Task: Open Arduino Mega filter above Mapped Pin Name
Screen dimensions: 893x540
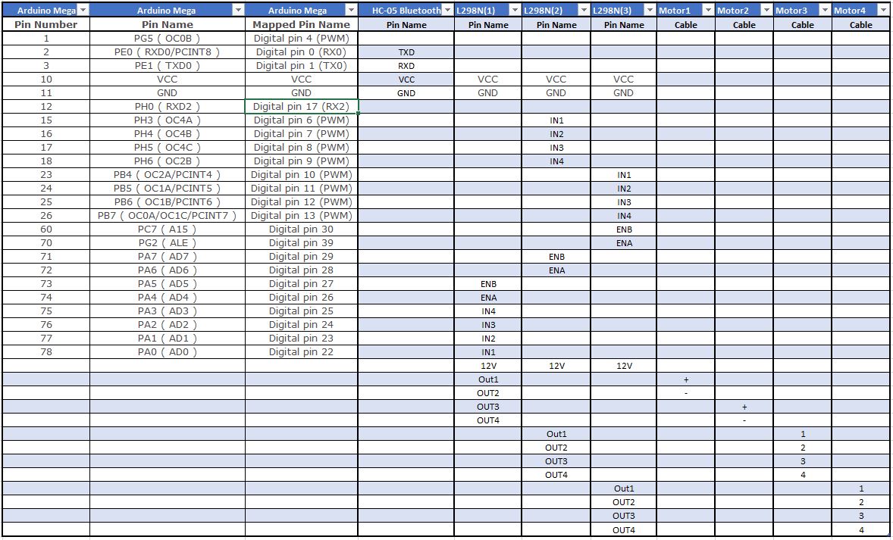Action: [x=351, y=11]
